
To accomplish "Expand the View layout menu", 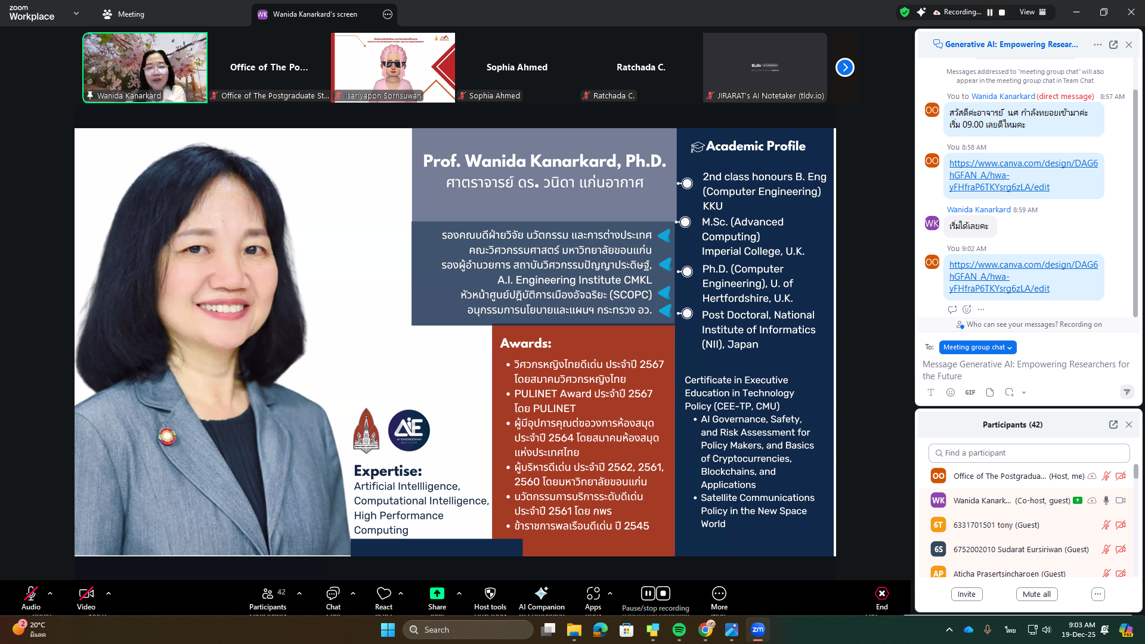I will click(1032, 12).
